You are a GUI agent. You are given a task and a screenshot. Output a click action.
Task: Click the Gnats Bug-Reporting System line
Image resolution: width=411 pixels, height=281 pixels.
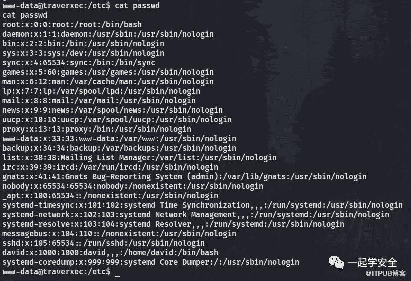click(184, 177)
